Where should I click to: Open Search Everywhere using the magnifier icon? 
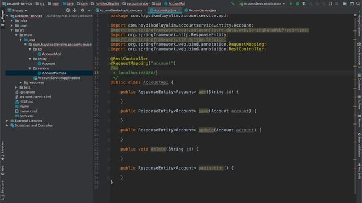click(x=358, y=3)
